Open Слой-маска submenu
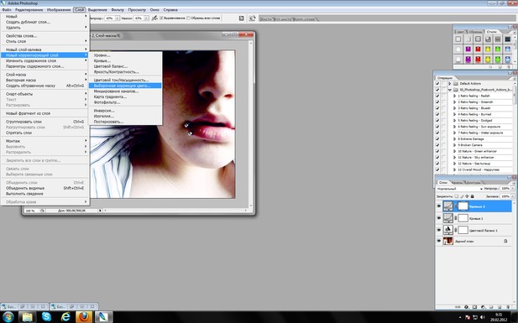This screenshot has width=518, height=323. 45,75
